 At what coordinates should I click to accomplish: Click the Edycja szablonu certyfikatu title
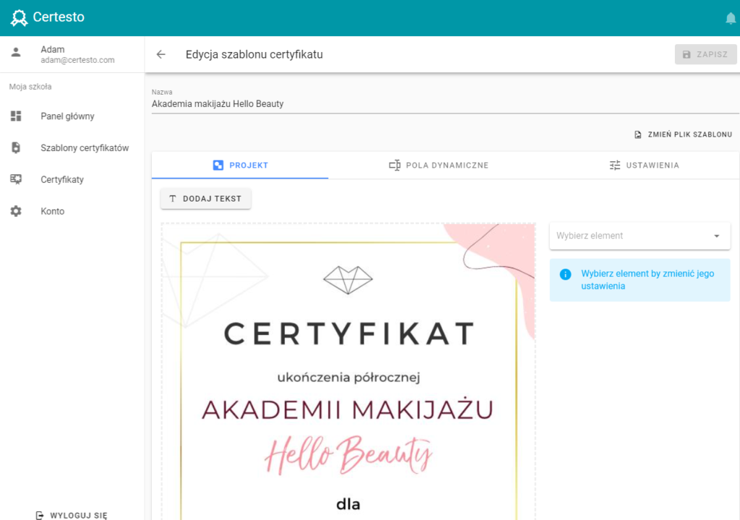(x=254, y=54)
